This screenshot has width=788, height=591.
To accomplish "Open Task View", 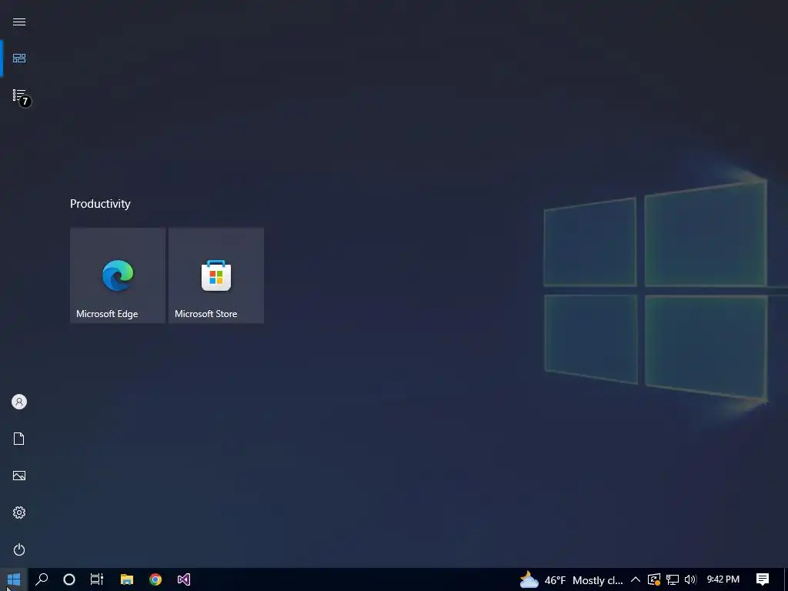I will coord(97,579).
